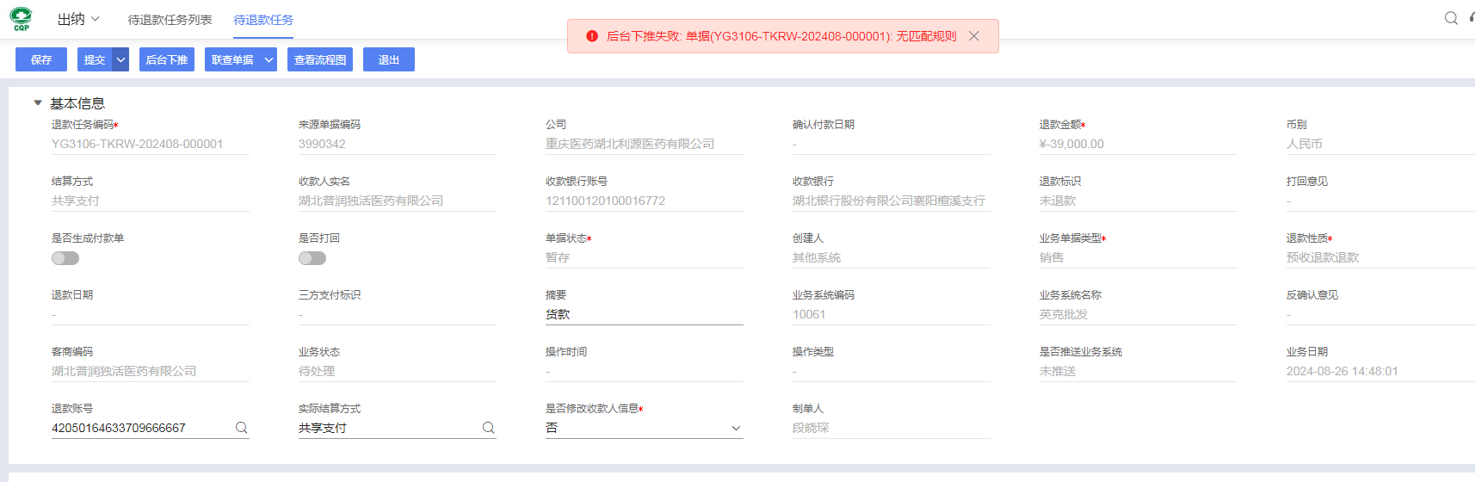
Task: Toggle the 是否打回 switch
Action: (x=312, y=258)
